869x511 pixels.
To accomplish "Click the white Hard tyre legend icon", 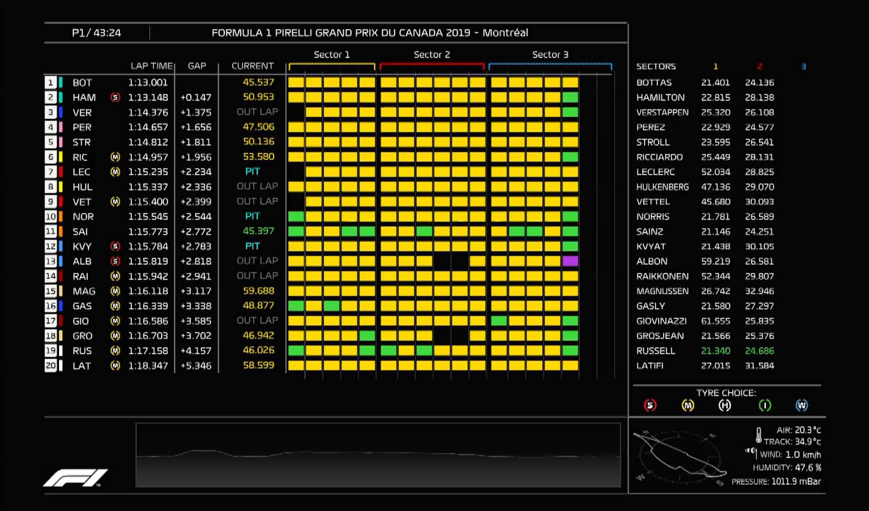I will click(724, 405).
